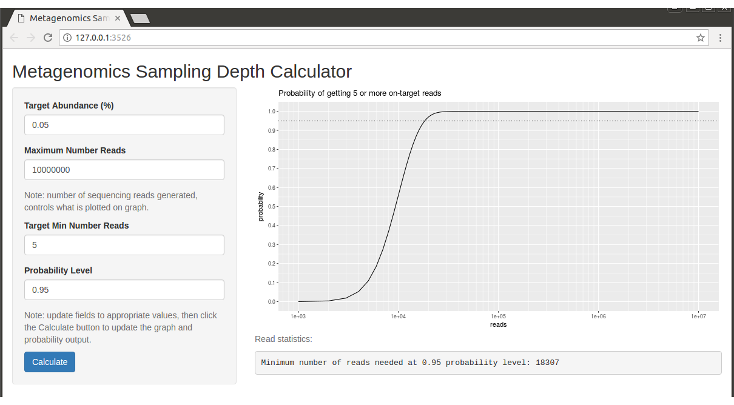Click the 0.9 y-axis tick label
Viewport: 734px width, 405px height.
[x=272, y=130]
